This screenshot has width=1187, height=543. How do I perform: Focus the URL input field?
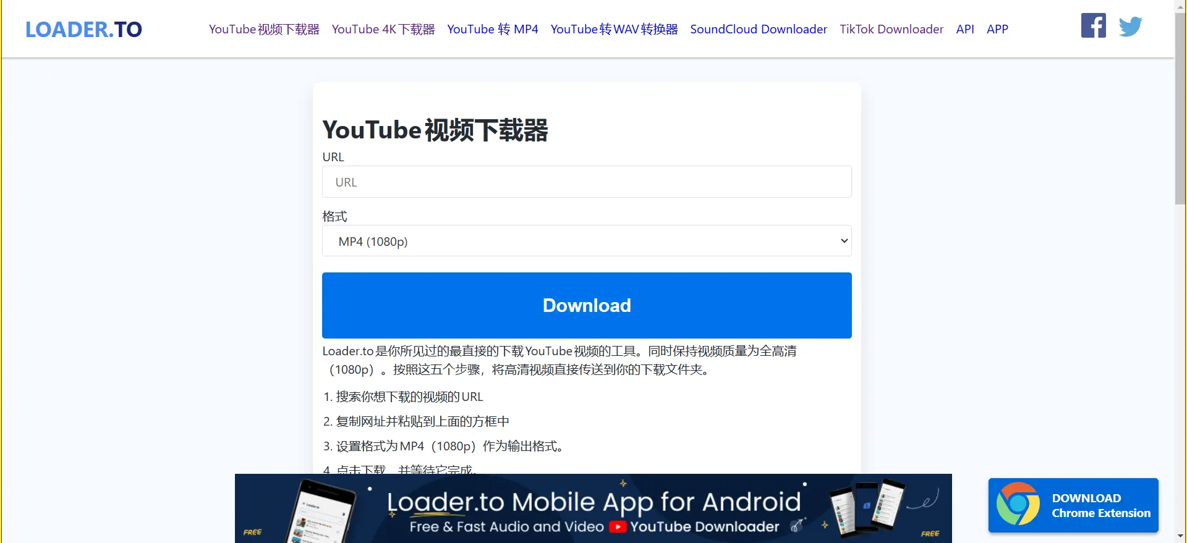click(587, 182)
